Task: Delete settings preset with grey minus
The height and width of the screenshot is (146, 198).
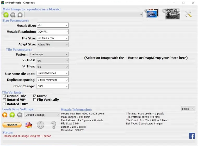Action: (x=20, y=115)
